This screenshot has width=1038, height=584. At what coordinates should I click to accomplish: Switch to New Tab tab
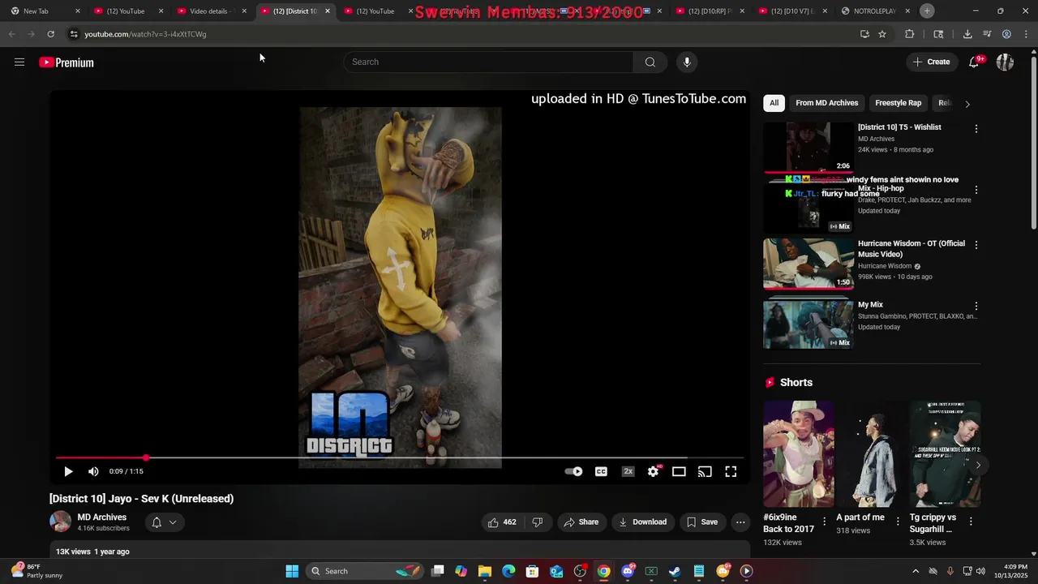point(45,11)
